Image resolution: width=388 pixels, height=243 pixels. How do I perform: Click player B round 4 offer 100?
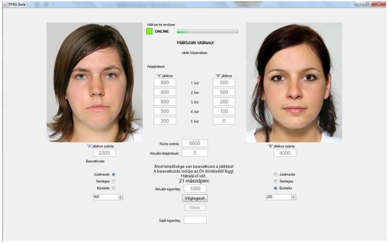[x=224, y=111]
